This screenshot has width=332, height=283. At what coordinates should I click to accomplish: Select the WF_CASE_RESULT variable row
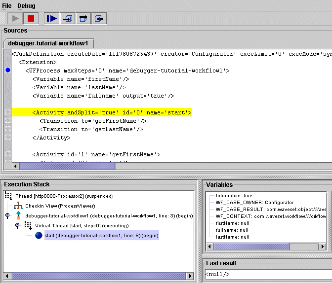coord(271,210)
